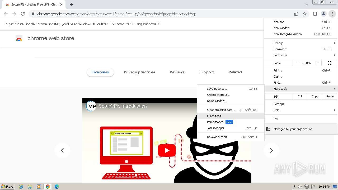The height and width of the screenshot is (190, 338).
Task: Expand the History submenu
Action: tap(301, 43)
